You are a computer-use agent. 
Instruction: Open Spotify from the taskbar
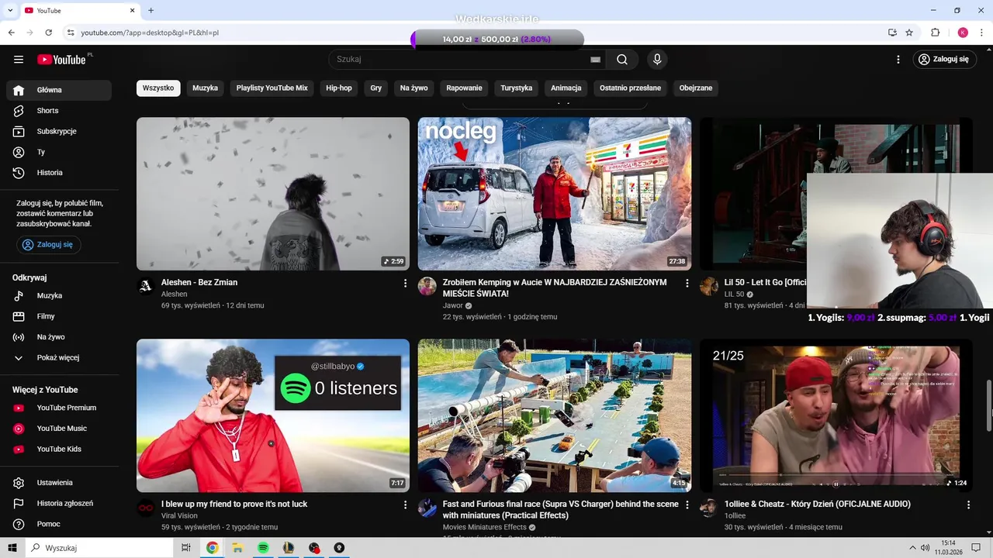(263, 548)
